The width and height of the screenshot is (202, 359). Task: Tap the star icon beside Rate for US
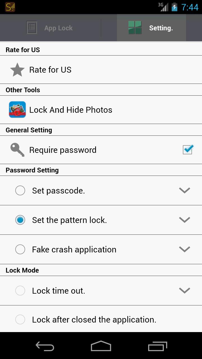pyautogui.click(x=17, y=70)
